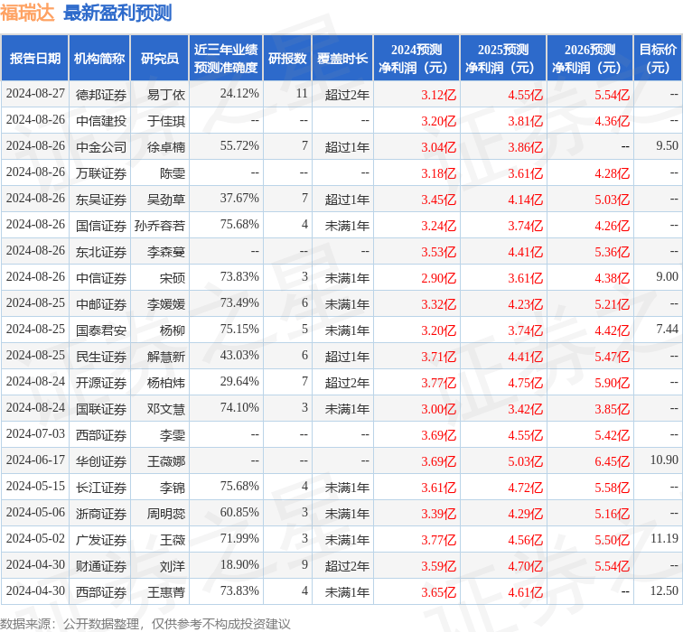Click analyst name 王薇娜
The width and height of the screenshot is (683, 632).
click(166, 461)
